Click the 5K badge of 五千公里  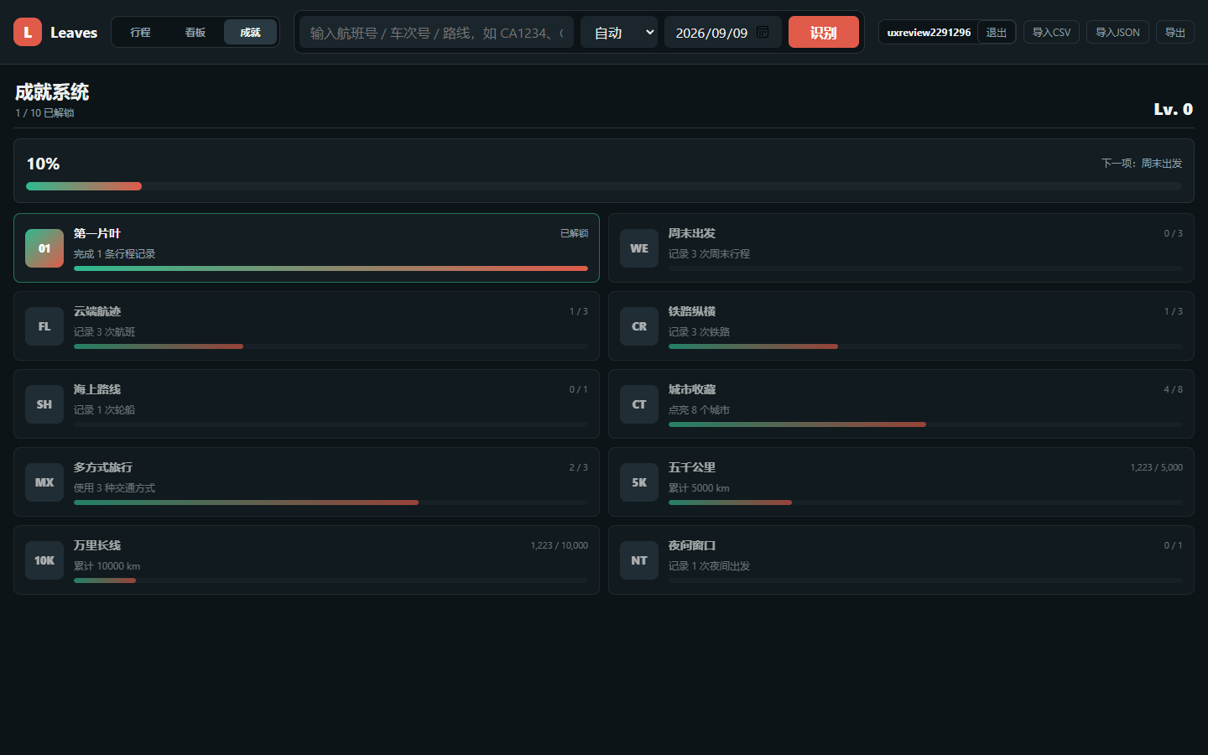[639, 482]
